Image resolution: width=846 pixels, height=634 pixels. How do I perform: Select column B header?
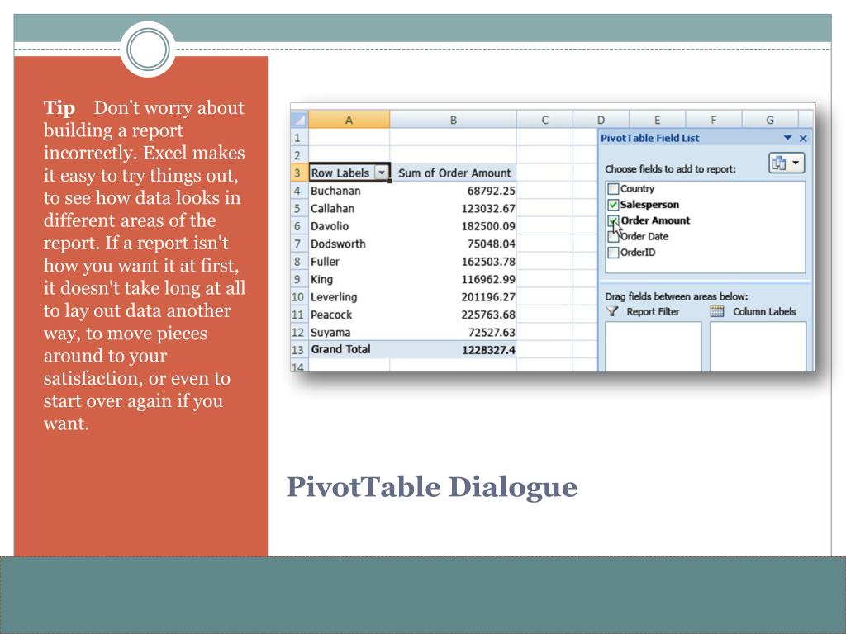coord(454,120)
